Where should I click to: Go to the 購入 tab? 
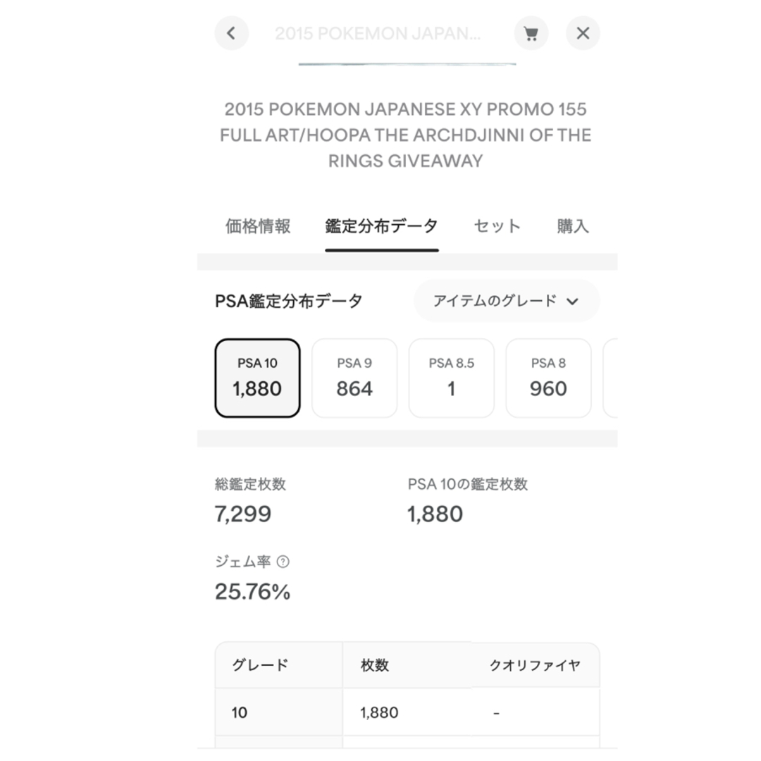(573, 226)
